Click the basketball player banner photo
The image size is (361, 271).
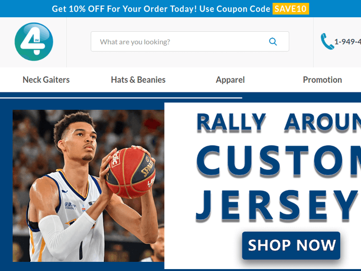(89, 186)
